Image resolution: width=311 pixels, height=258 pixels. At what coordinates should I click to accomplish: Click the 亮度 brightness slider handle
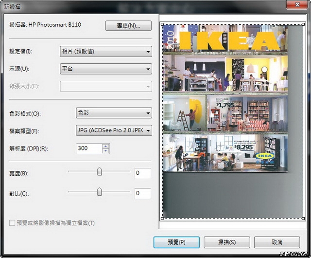click(x=99, y=171)
